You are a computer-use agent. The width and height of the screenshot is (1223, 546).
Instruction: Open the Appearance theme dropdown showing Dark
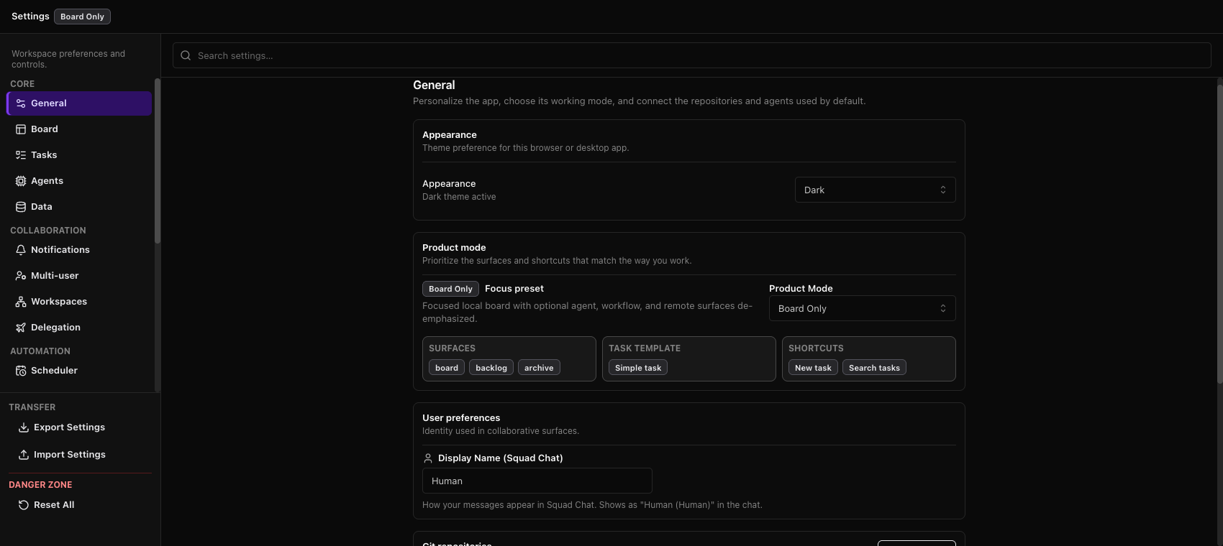coord(875,190)
